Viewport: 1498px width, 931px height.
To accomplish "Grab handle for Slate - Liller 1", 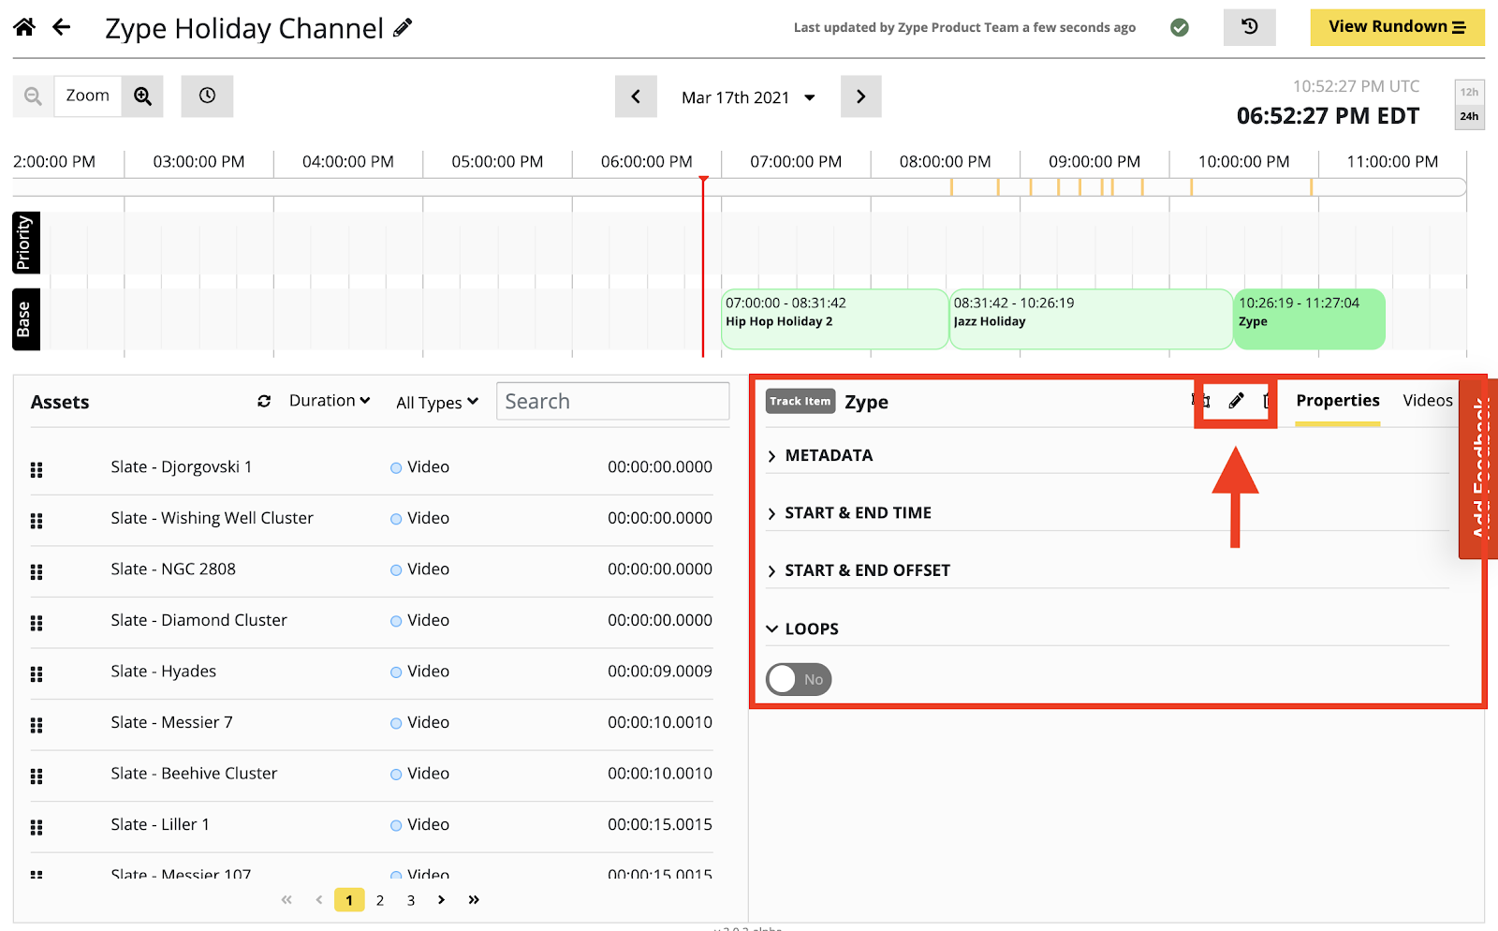I will pyautogui.click(x=37, y=827).
